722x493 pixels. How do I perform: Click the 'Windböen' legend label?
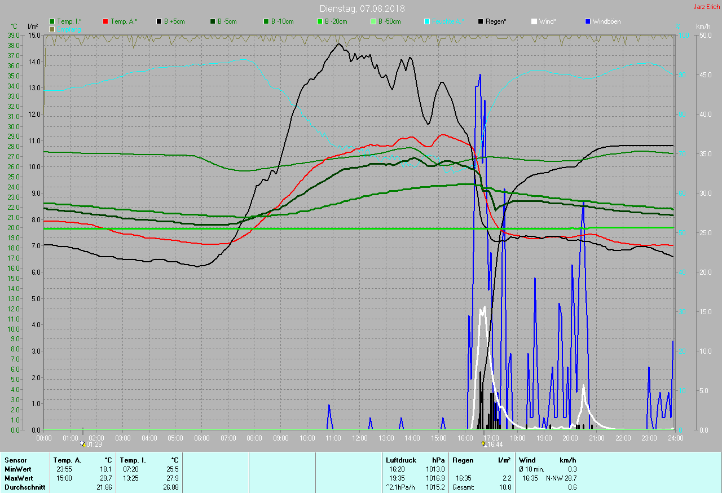point(606,21)
